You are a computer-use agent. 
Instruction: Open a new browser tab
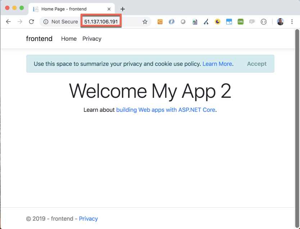123,9
